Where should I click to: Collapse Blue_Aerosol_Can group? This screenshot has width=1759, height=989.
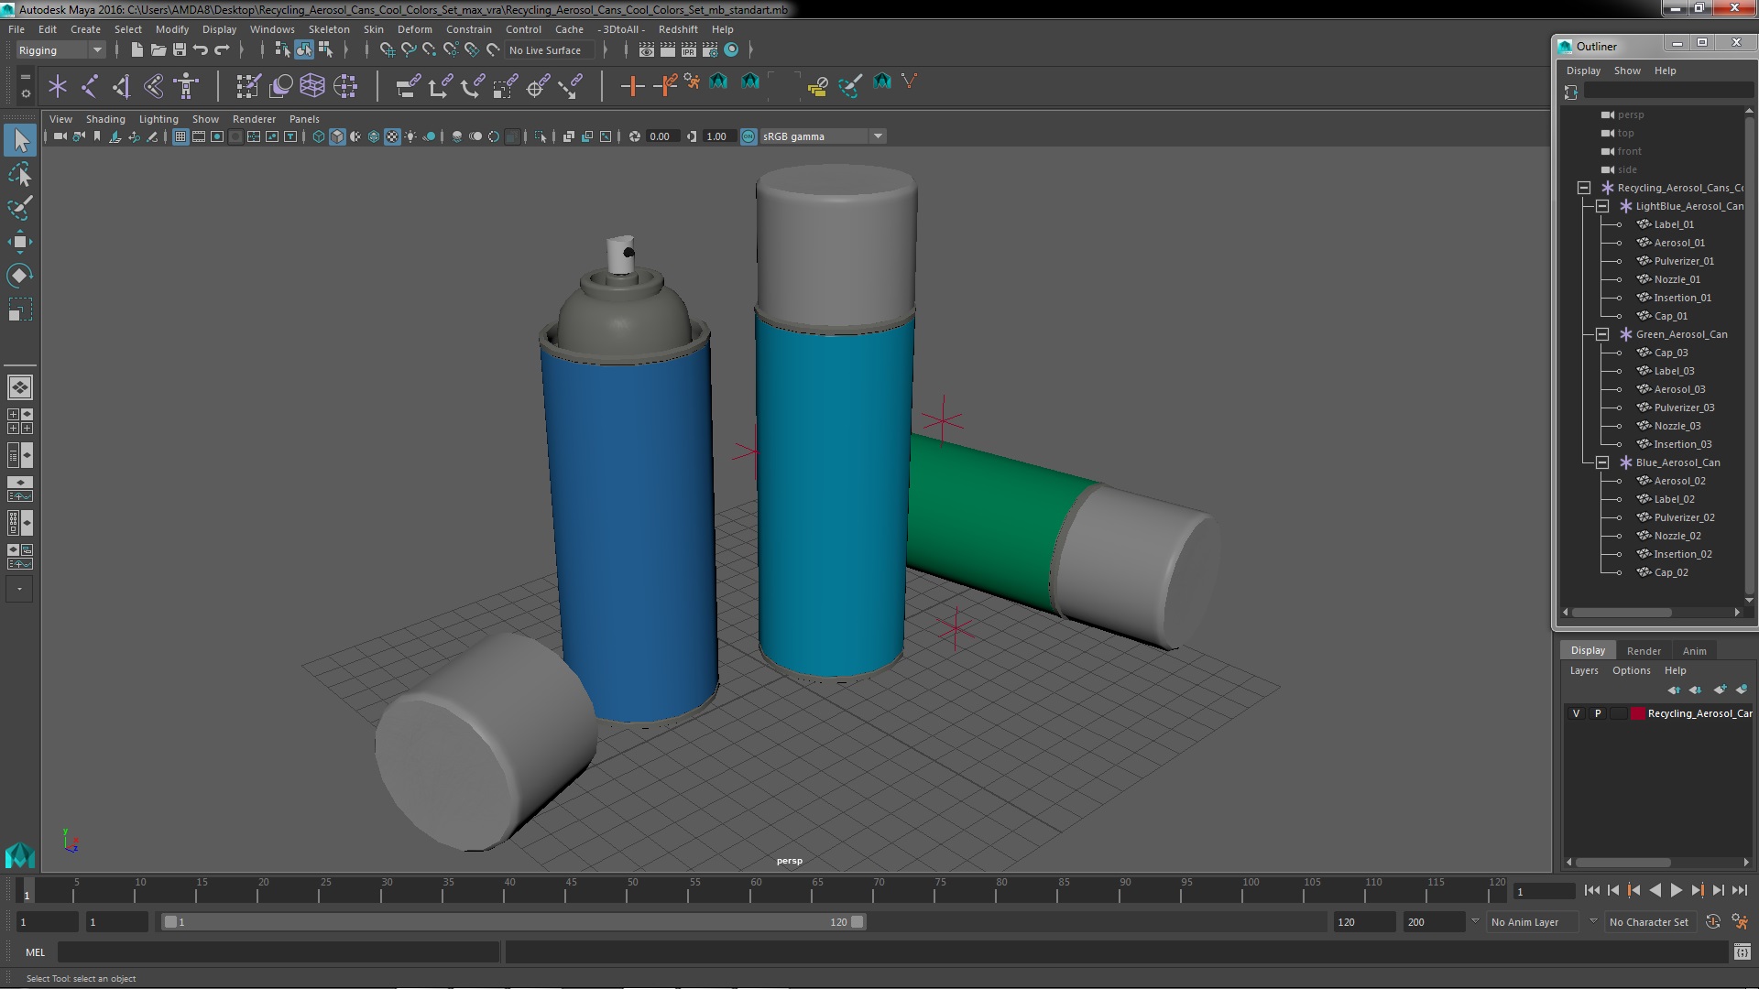[1602, 462]
